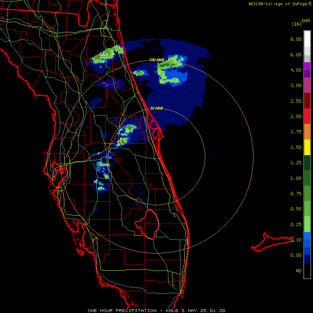The height and width of the screenshot is (313, 313).
Task: Click the [IN] units label
Action: tap(297, 24)
